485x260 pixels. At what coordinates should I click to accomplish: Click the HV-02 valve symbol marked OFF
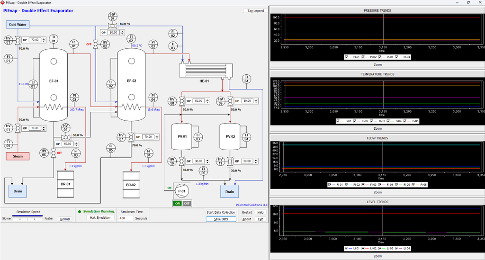click(x=96, y=44)
